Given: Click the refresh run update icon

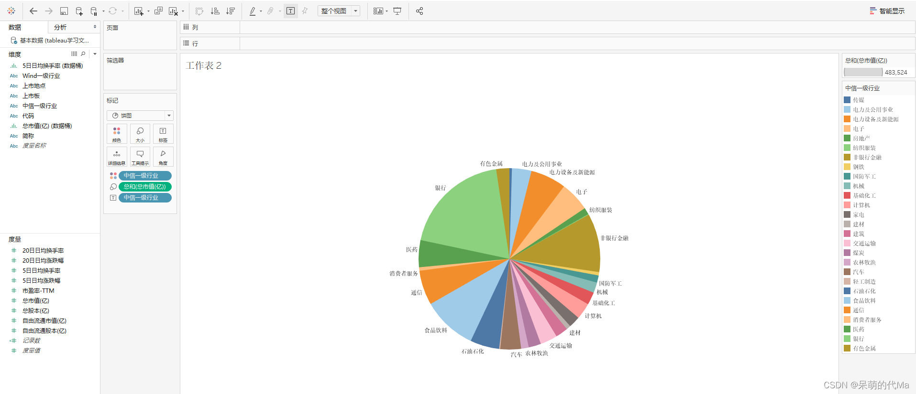Looking at the screenshot, I should click(113, 11).
